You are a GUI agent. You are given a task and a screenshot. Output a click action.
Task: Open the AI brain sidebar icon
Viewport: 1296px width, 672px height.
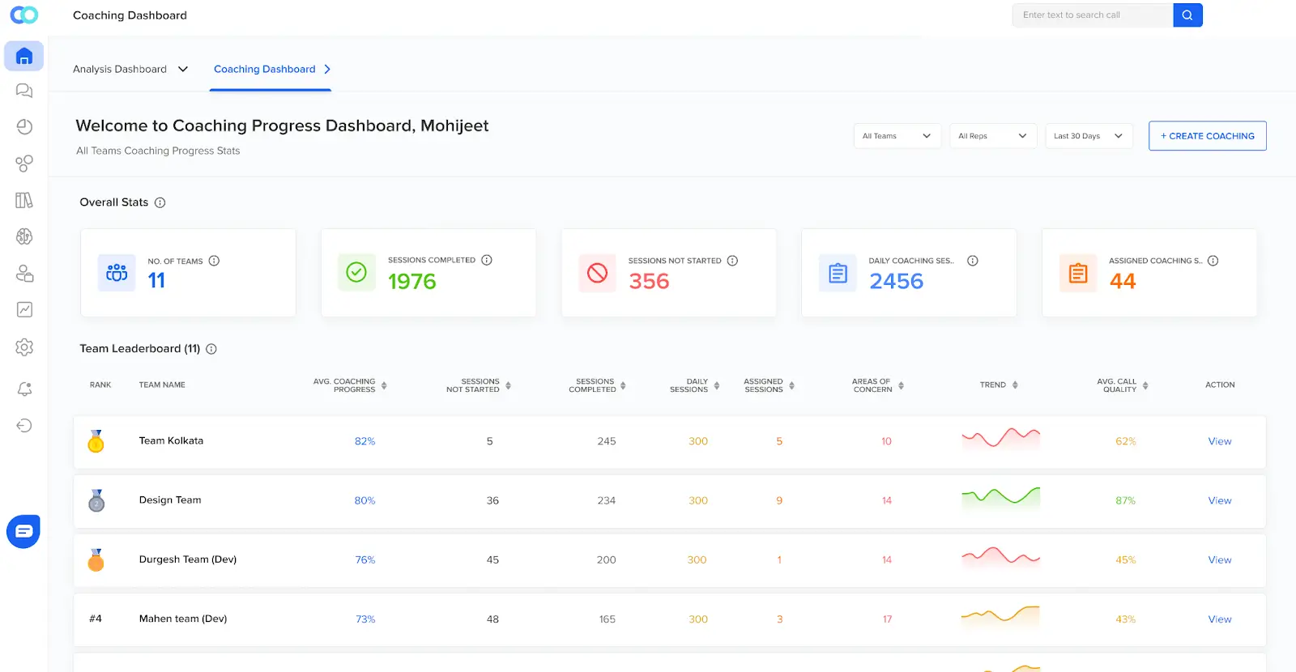(24, 236)
